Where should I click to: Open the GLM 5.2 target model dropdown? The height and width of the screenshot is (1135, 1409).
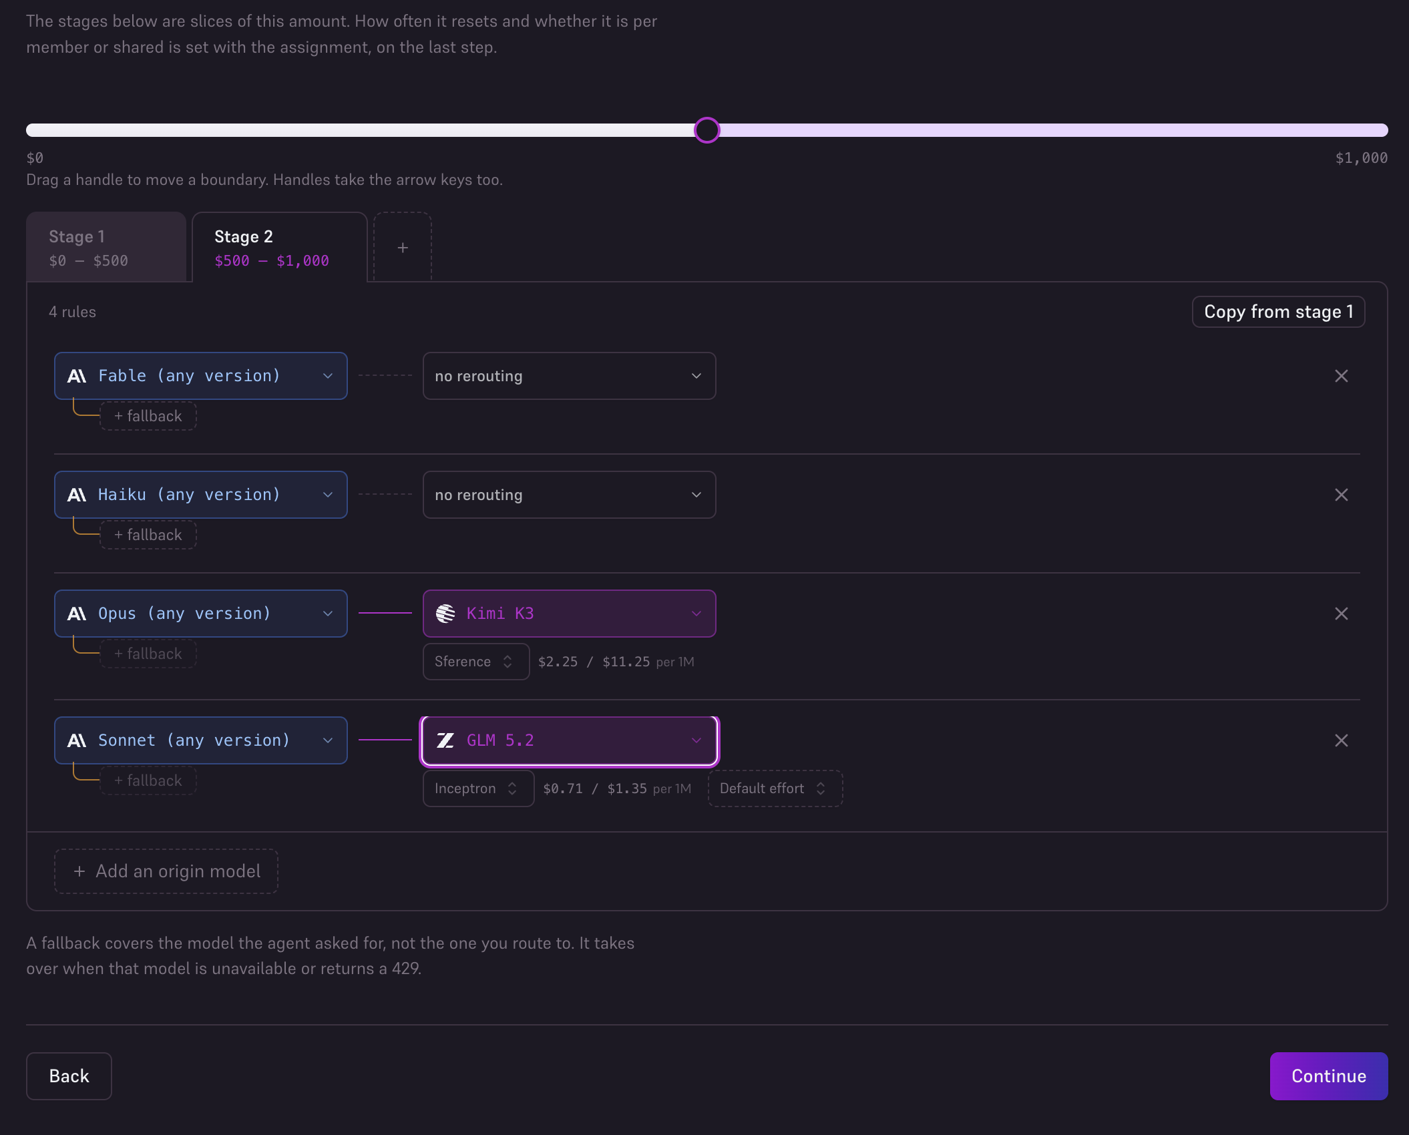click(570, 740)
